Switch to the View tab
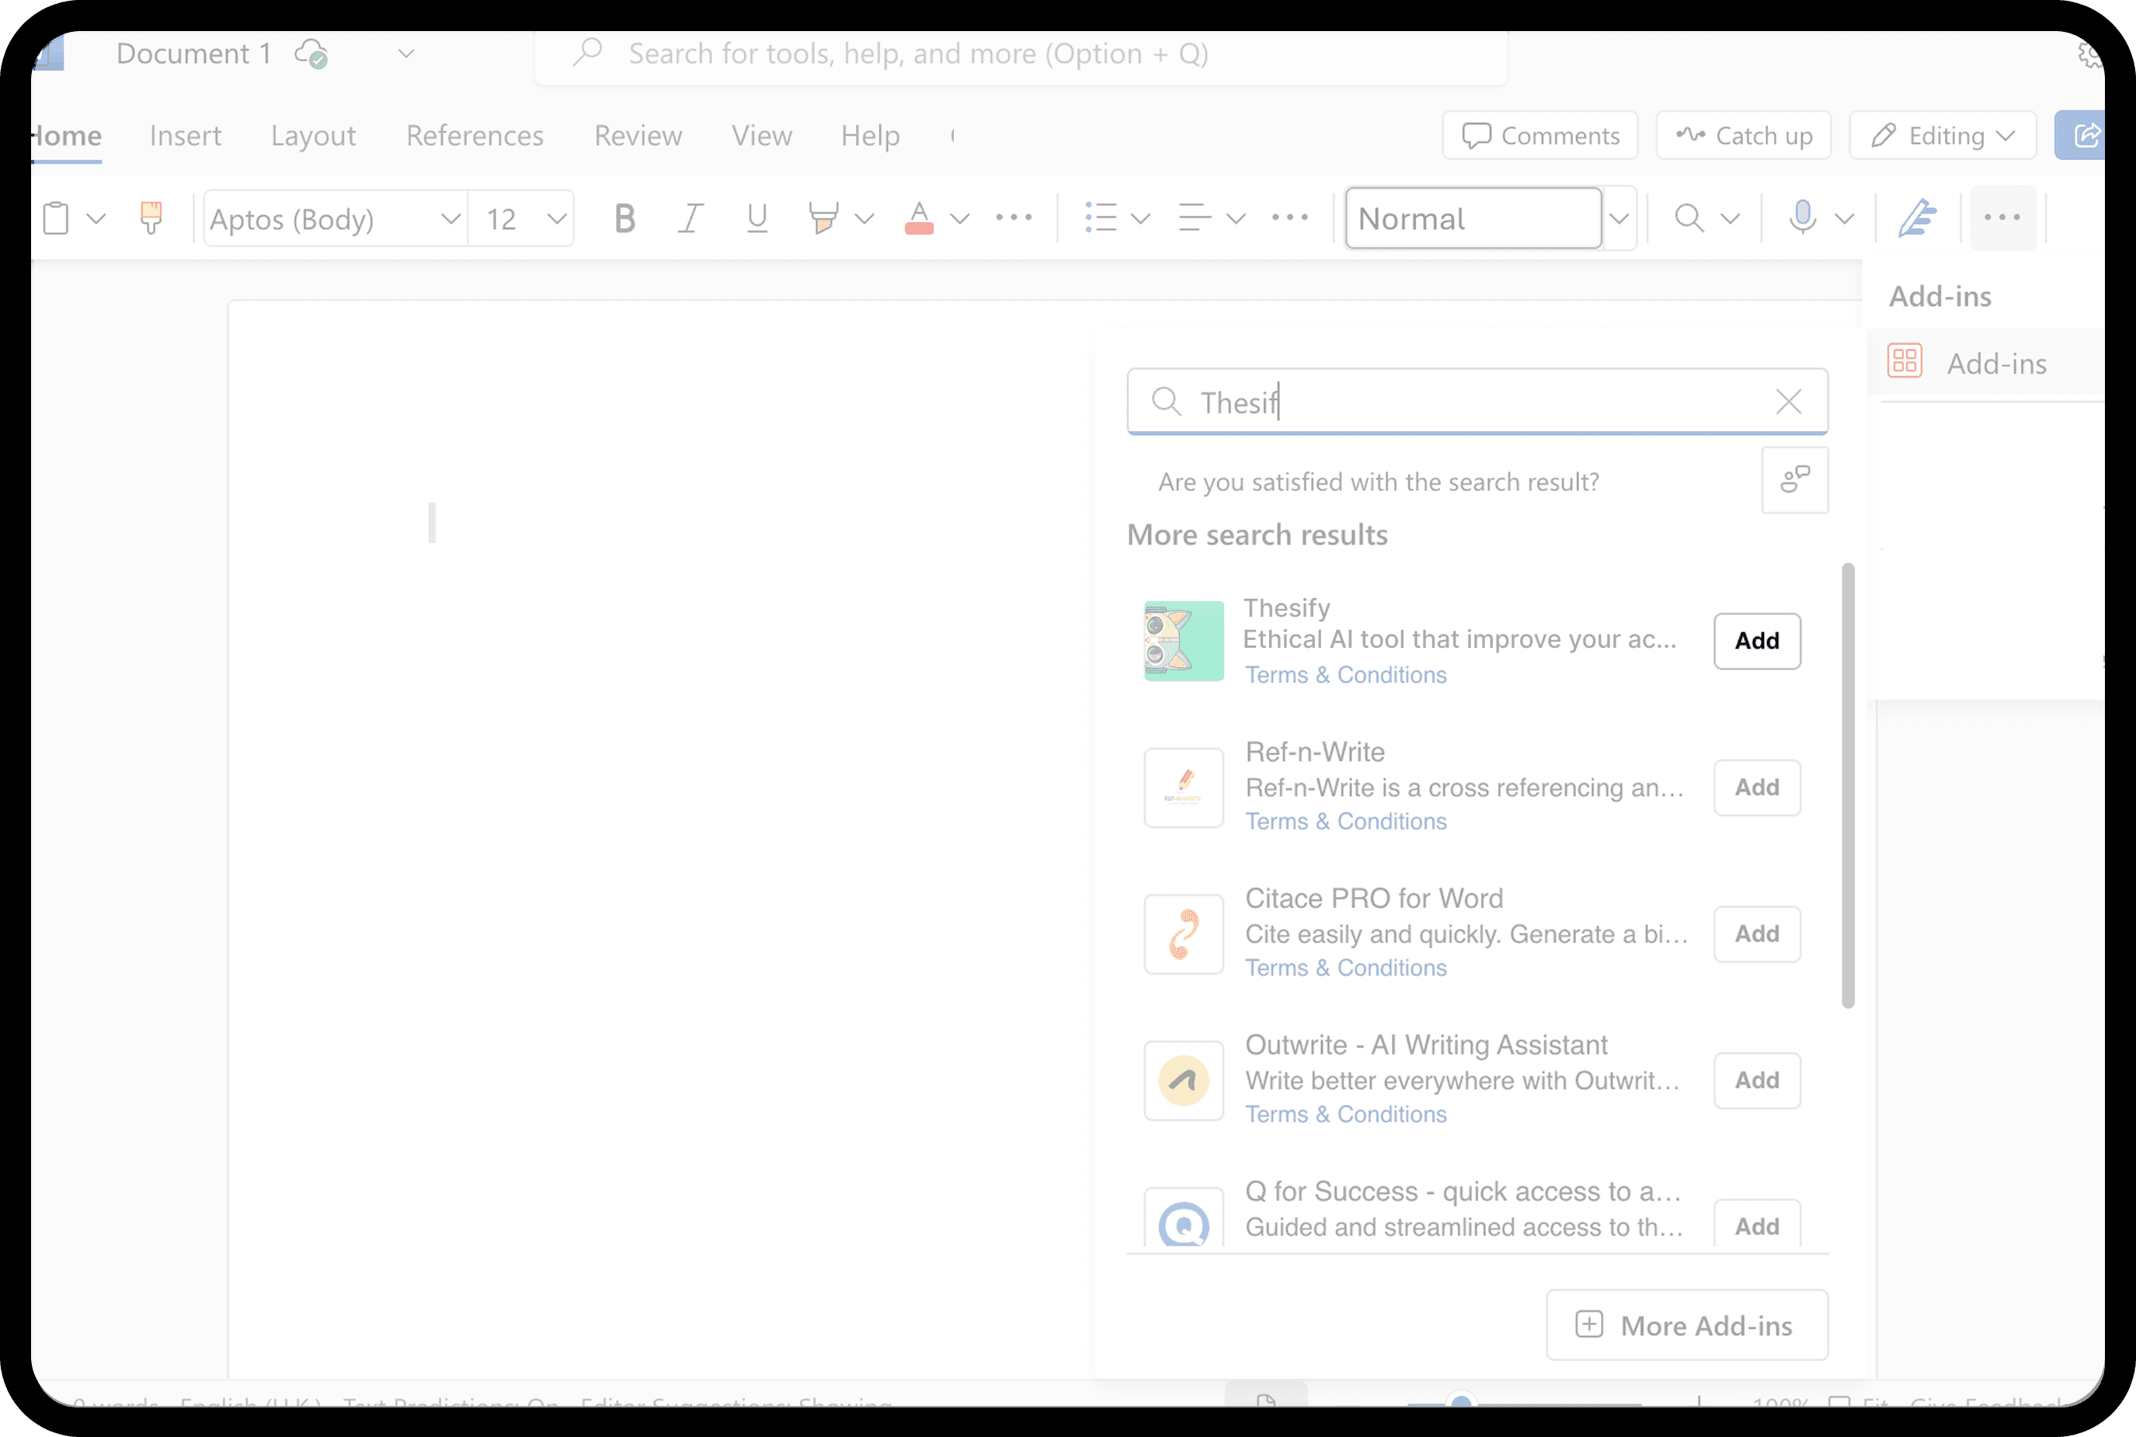 pyautogui.click(x=761, y=136)
